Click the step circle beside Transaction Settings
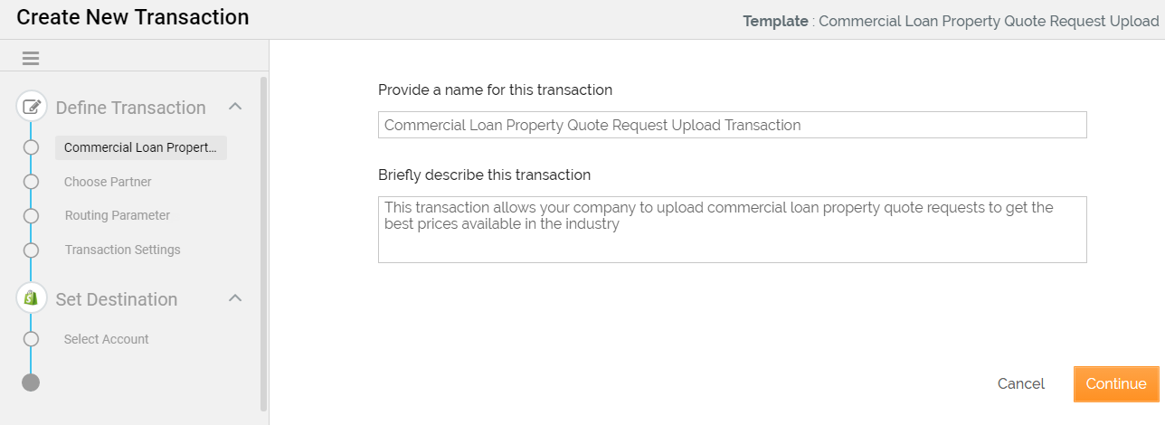 32,250
